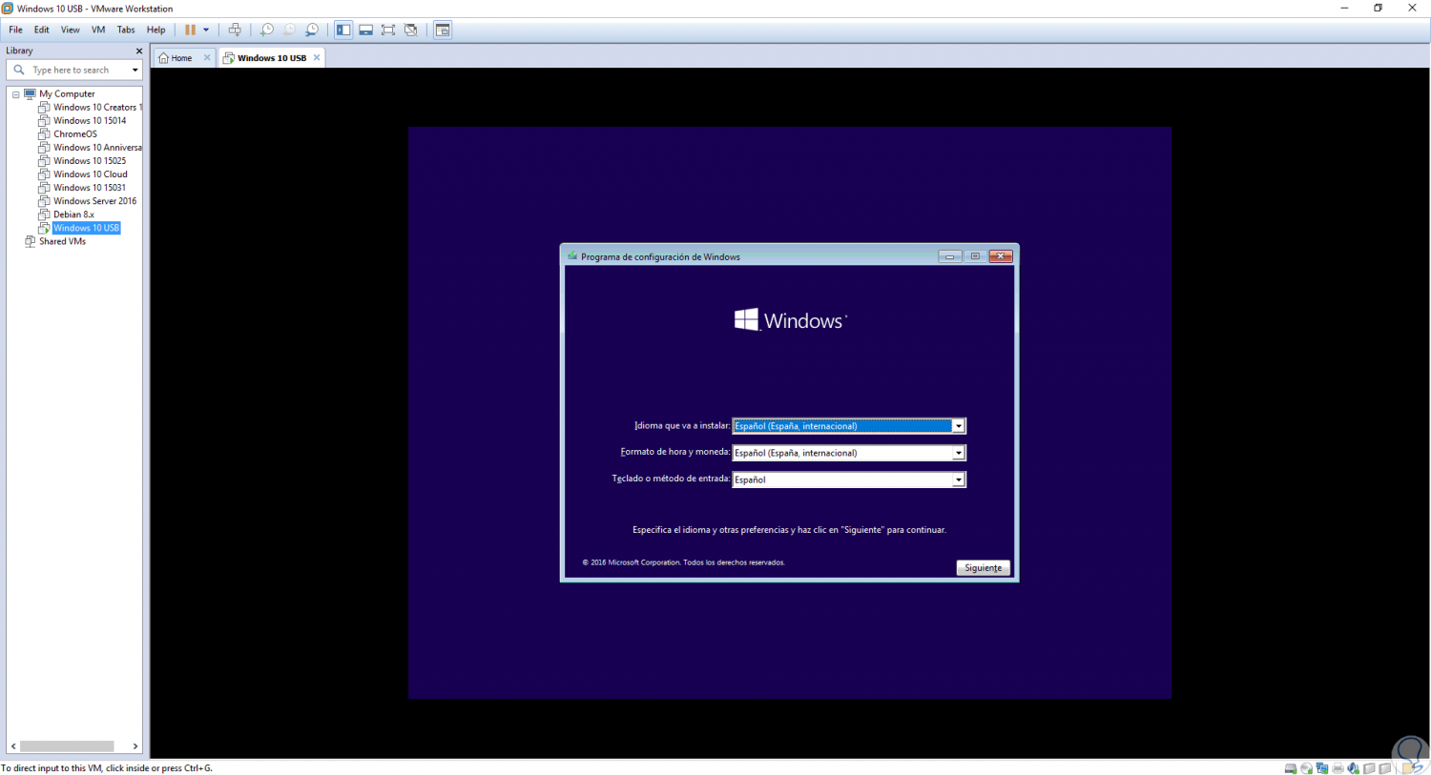Select the ChromeOS virtual machine
Viewport: 1431px width, 775px height.
pos(75,134)
